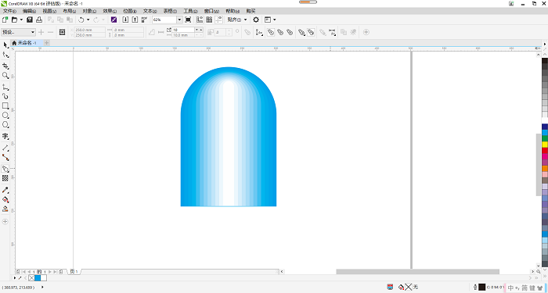
Task: Toggle show rulers
Action: pos(200,20)
